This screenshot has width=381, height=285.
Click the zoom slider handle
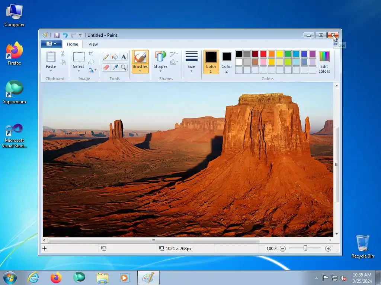point(305,248)
